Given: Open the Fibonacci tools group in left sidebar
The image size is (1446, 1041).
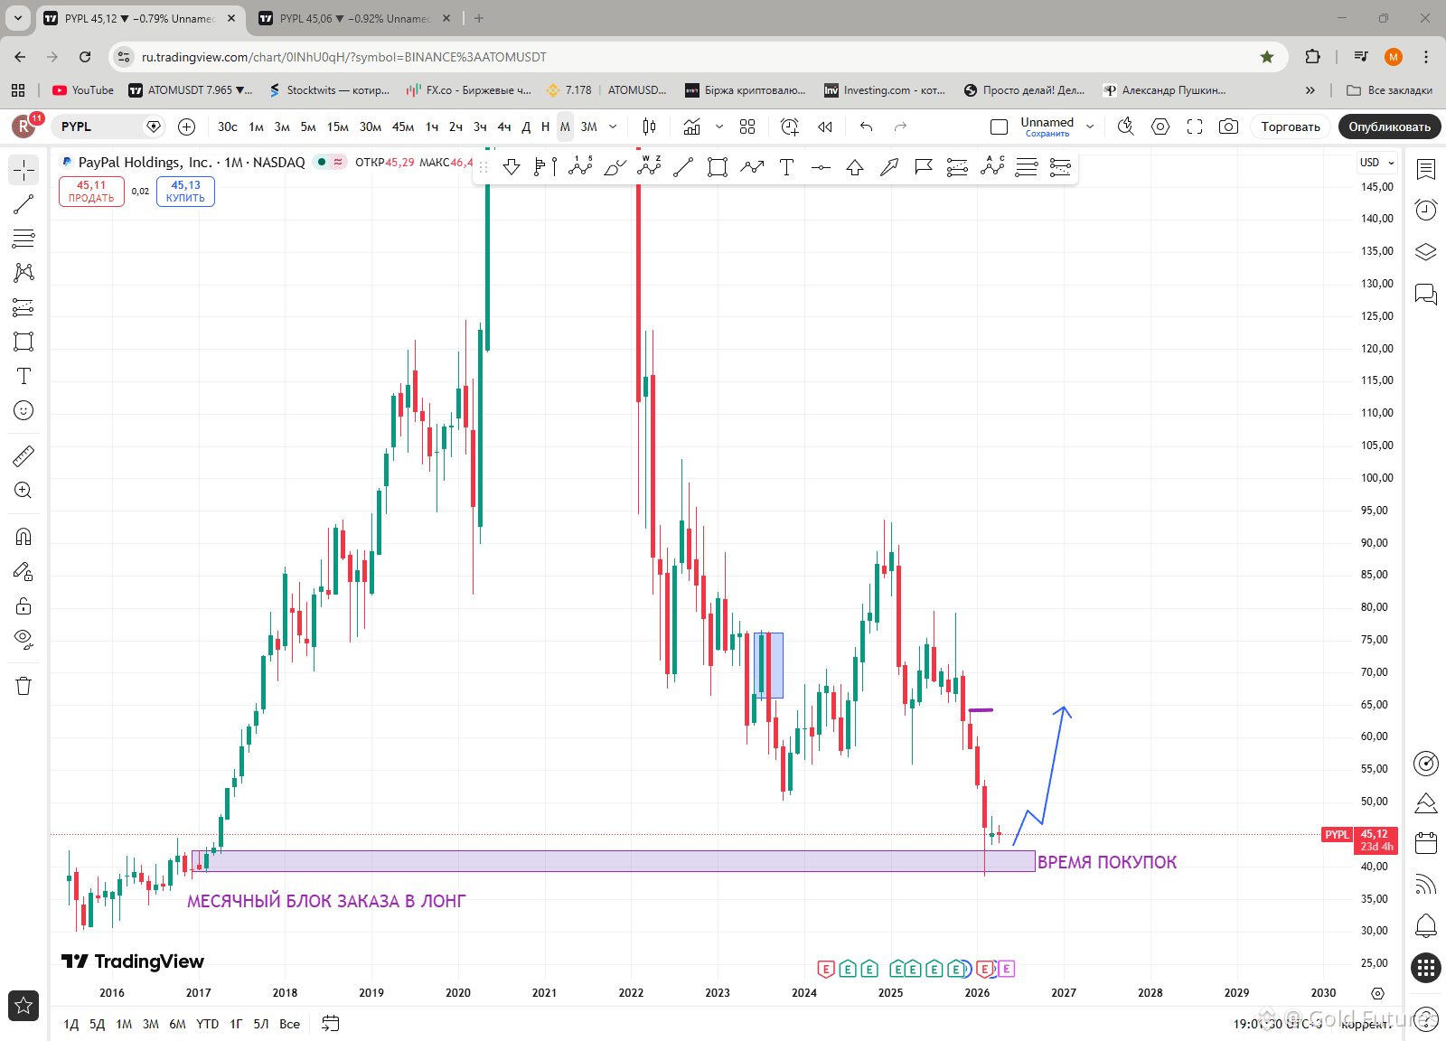Looking at the screenshot, I should tap(23, 239).
